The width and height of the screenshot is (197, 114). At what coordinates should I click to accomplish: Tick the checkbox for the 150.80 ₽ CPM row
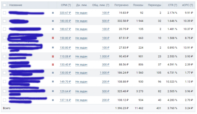pyautogui.click(x=5, y=38)
